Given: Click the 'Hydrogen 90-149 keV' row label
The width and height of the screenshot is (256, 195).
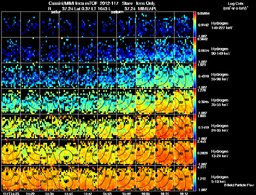Looking at the screenshot, I should (221, 51).
